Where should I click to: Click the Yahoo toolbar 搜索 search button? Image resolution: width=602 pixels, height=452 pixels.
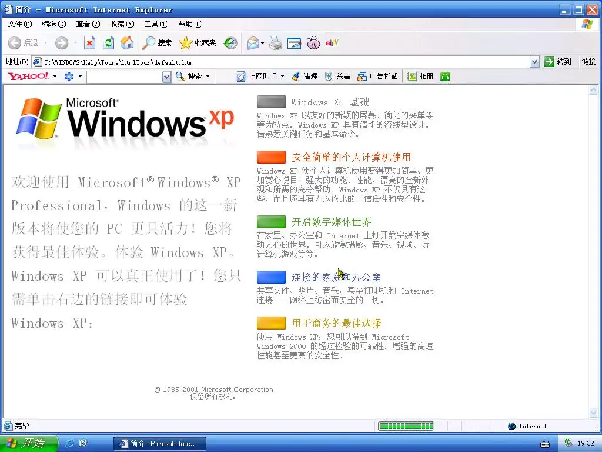pyautogui.click(x=189, y=76)
